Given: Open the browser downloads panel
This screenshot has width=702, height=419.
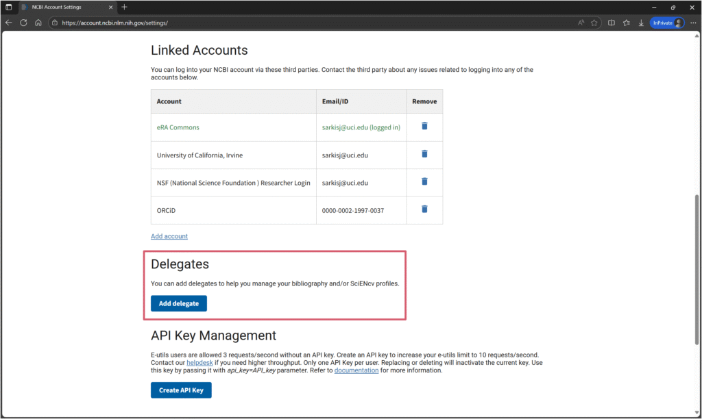Looking at the screenshot, I should 641,23.
